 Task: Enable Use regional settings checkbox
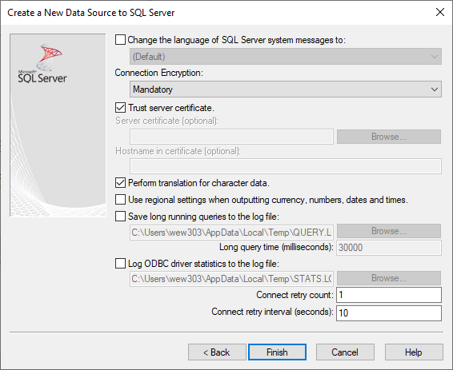(120, 200)
